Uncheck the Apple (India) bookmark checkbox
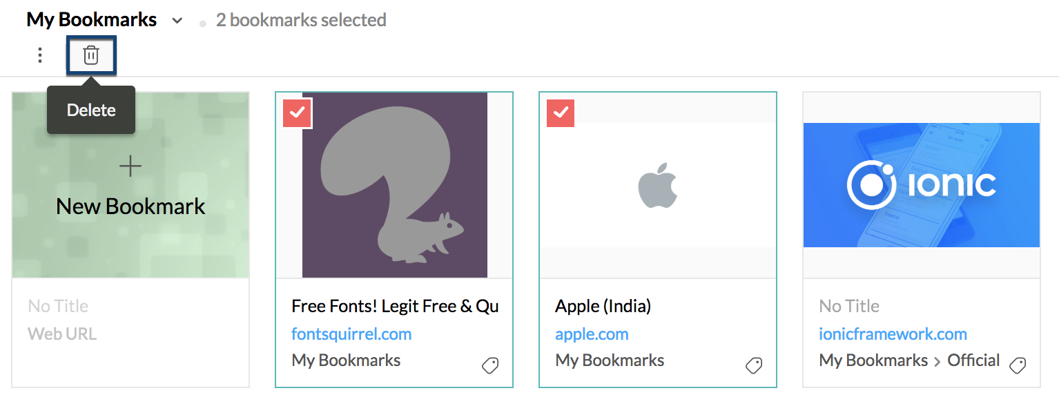This screenshot has height=413, width=1059. [561, 113]
